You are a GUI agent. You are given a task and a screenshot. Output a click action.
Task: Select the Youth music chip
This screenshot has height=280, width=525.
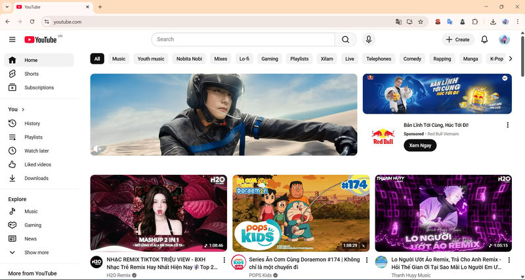[x=151, y=58]
